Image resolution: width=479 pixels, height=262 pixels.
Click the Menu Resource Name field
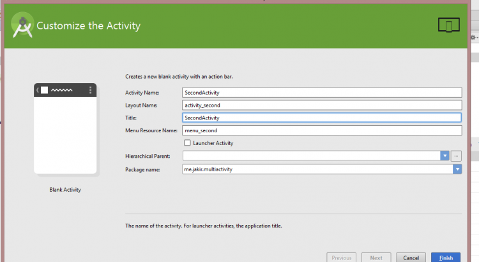(321, 130)
